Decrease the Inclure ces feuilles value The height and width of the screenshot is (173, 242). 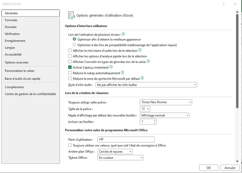pyautogui.click(x=155, y=123)
